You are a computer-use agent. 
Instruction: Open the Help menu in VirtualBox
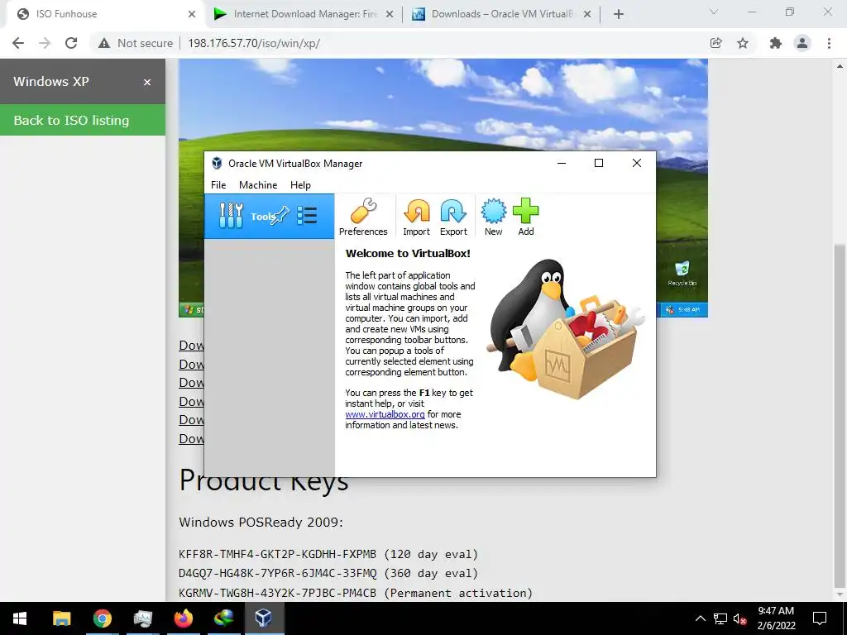pyautogui.click(x=300, y=184)
